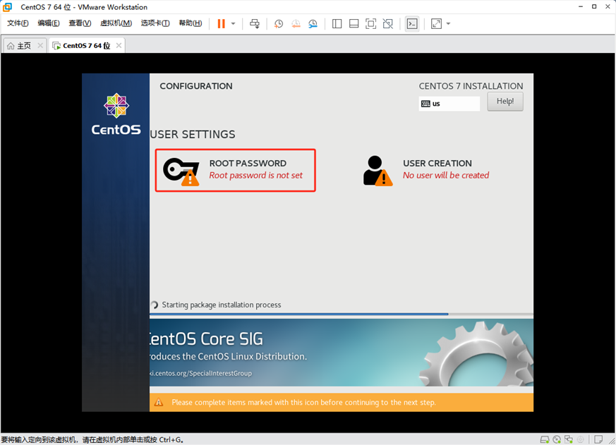Open the 查看(V) menu
The image size is (616, 445).
(80, 23)
